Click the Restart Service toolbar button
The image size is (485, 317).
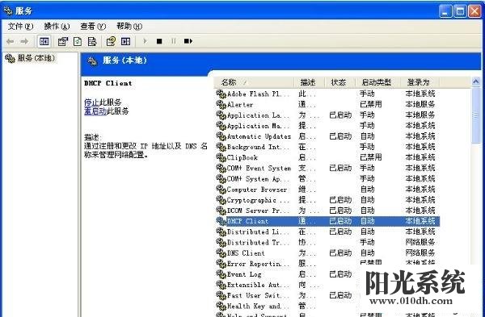point(188,41)
